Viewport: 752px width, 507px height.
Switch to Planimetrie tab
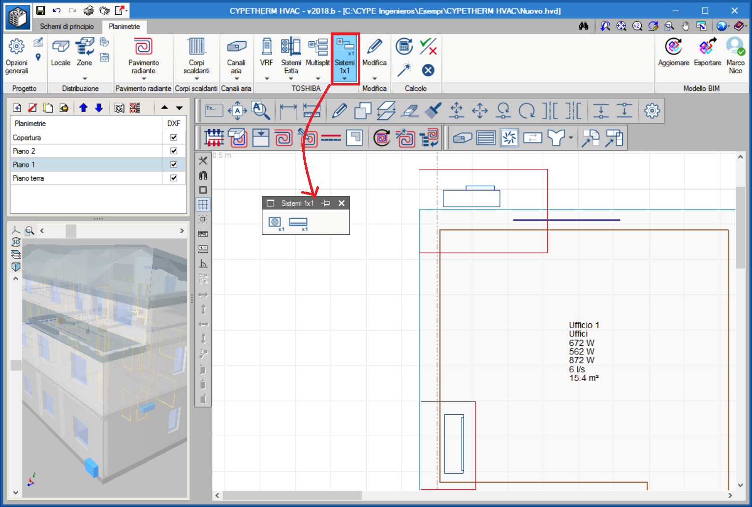(124, 27)
